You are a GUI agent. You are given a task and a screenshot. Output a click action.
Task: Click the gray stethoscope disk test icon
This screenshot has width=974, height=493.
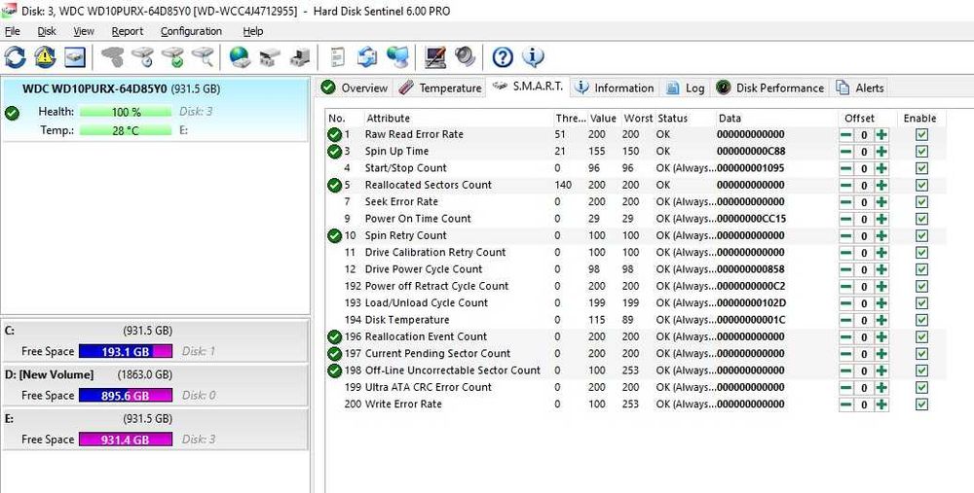pos(112,57)
